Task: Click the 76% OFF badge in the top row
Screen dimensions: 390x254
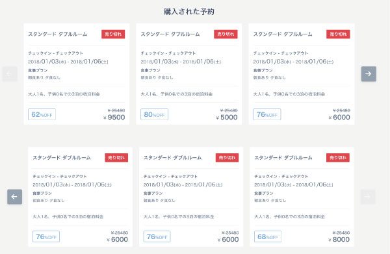Action: tap(267, 114)
